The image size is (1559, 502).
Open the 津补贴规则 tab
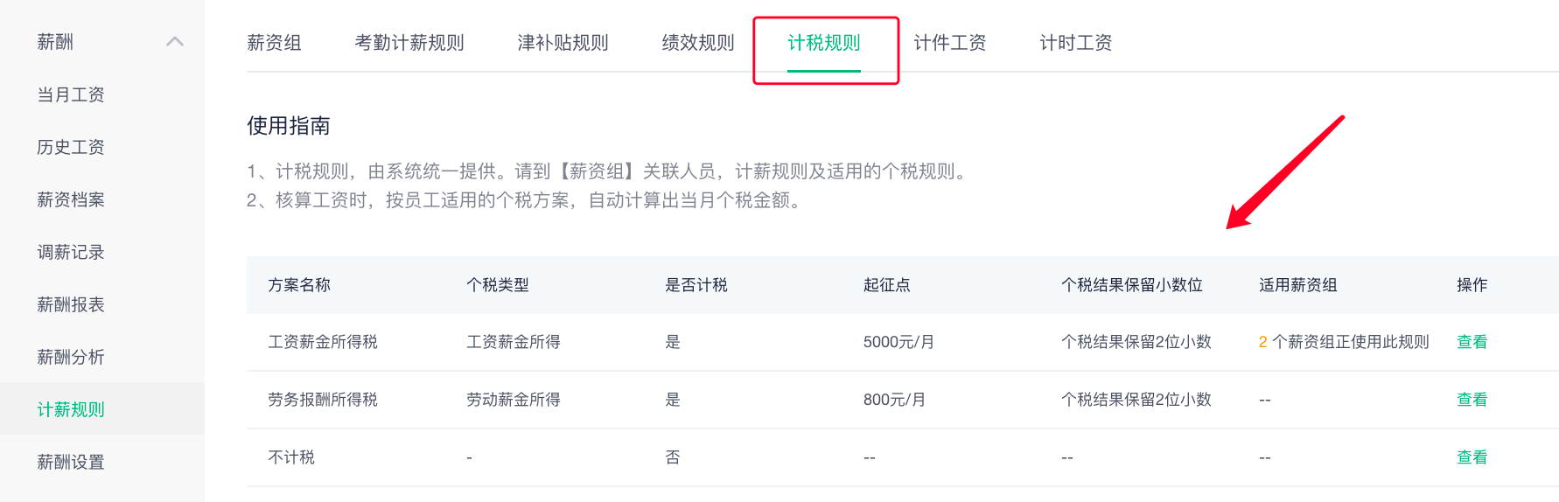coord(563,43)
